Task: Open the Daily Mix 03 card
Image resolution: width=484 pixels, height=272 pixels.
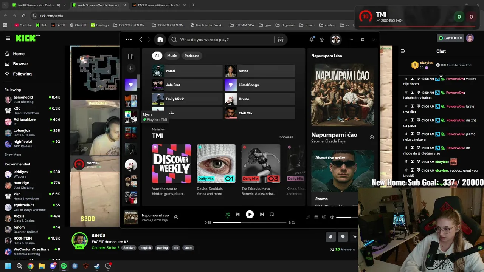Action: coord(261,170)
